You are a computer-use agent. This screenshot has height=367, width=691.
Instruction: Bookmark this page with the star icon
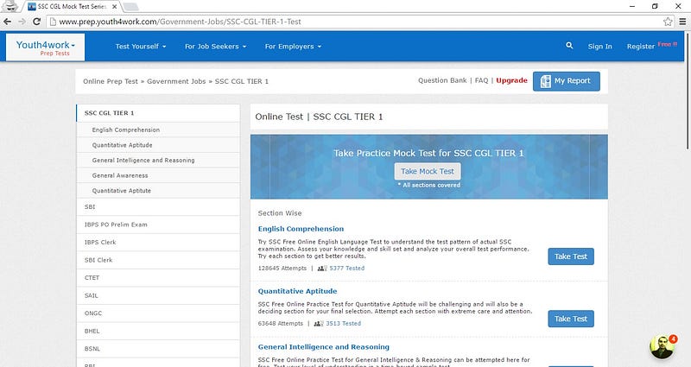coord(668,22)
